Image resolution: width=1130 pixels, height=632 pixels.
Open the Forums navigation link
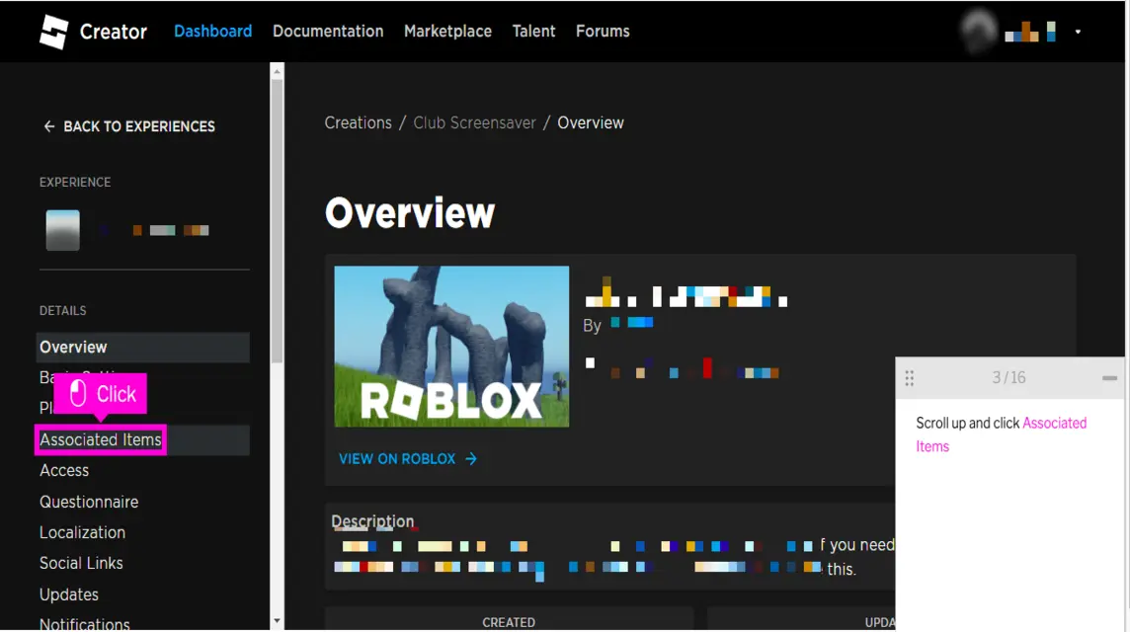pyautogui.click(x=603, y=32)
